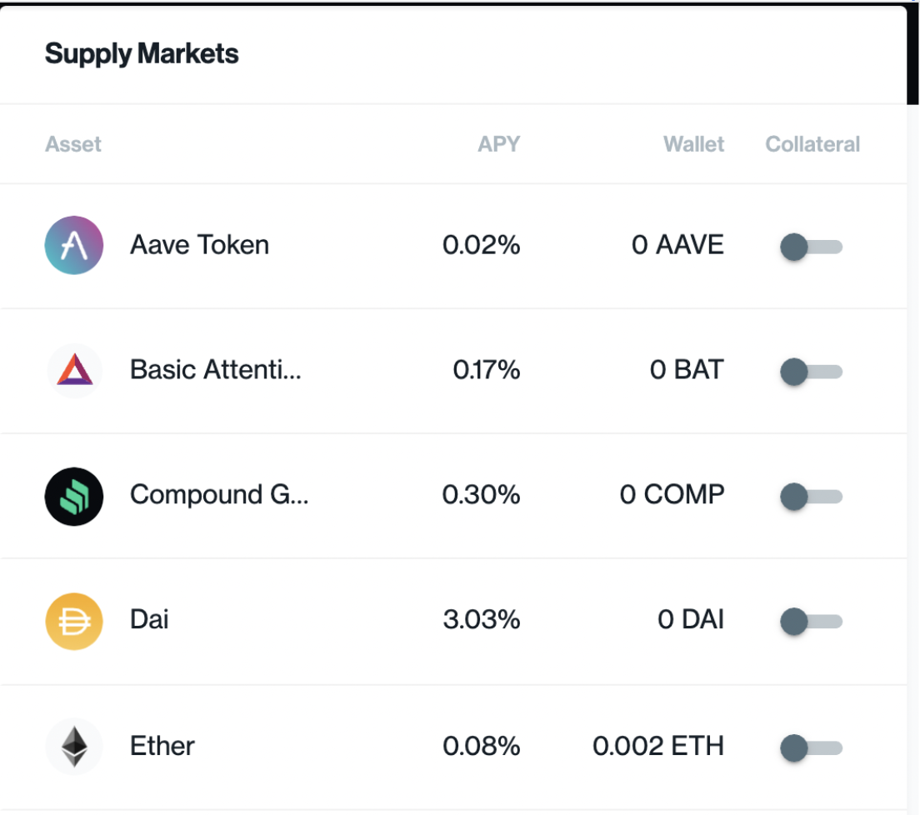Viewport: 920px width, 815px height.
Task: Click the Dai coin icon
Action: tap(73, 621)
